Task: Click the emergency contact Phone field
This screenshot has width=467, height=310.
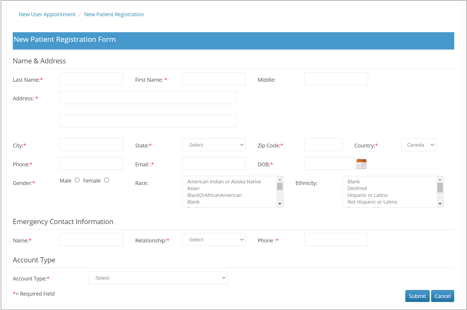Action: pos(336,239)
